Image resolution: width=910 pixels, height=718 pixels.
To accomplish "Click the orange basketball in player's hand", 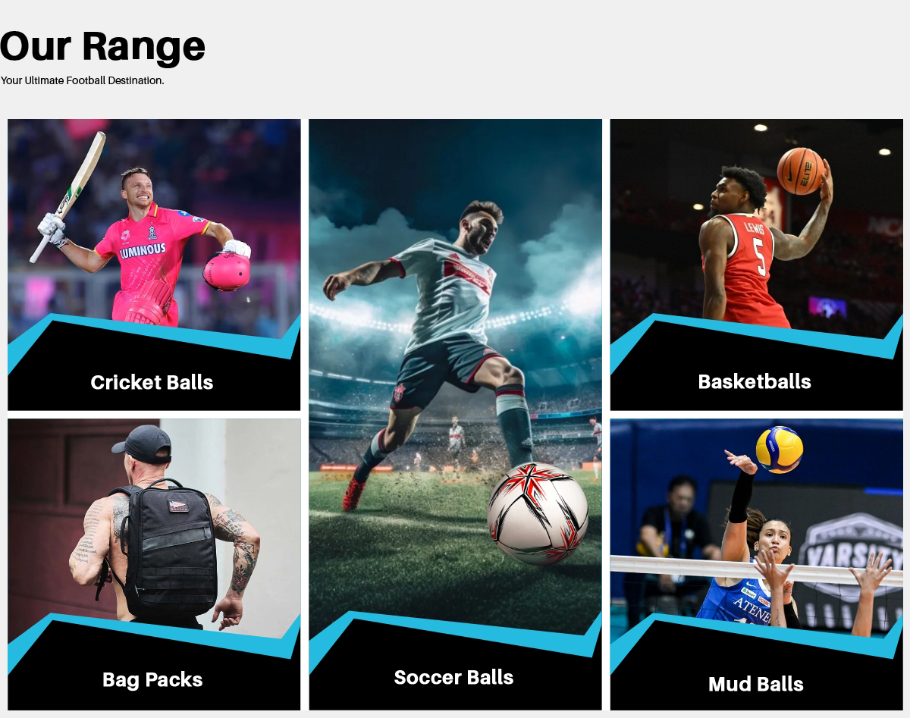I will click(x=800, y=171).
